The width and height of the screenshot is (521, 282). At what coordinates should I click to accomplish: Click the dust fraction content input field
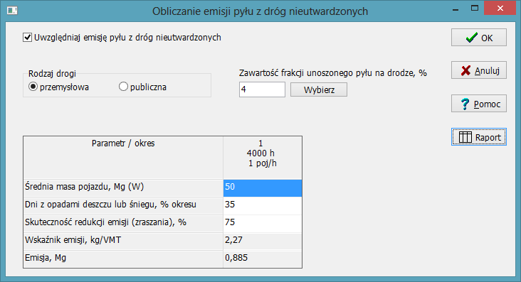[x=262, y=90]
